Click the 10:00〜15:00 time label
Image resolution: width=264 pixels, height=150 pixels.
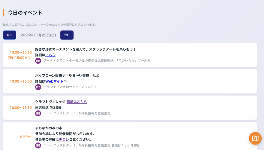[x=21, y=81]
